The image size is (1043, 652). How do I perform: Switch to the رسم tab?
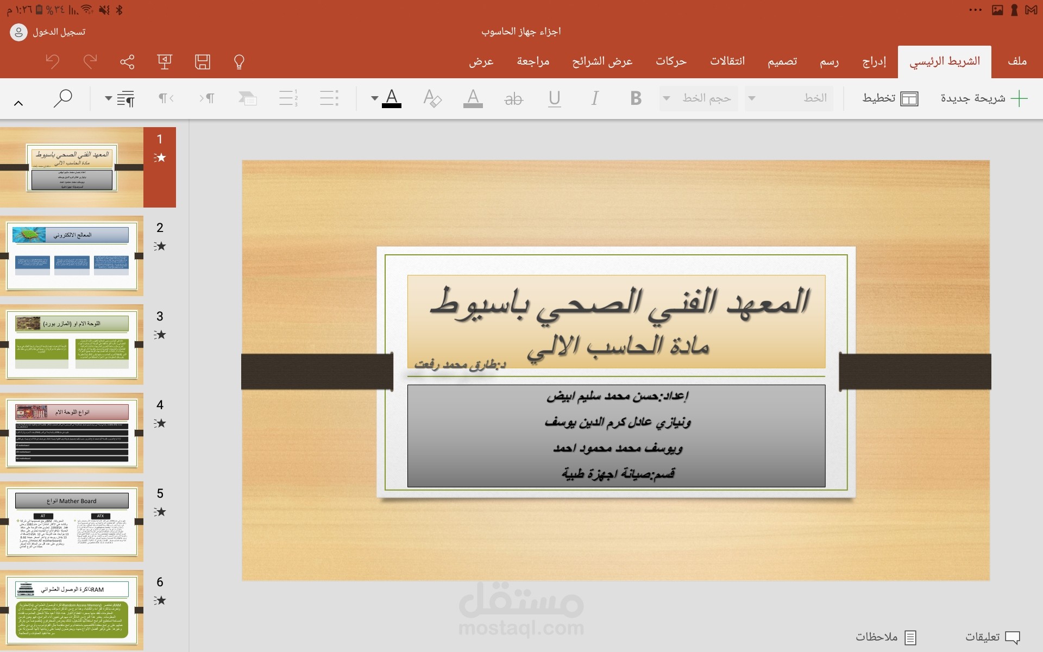(x=829, y=61)
